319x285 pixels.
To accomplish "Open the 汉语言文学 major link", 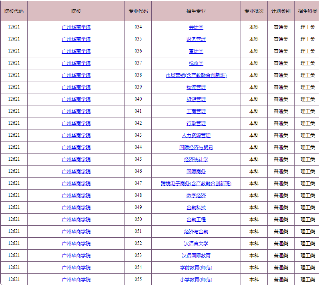I will [196, 243].
